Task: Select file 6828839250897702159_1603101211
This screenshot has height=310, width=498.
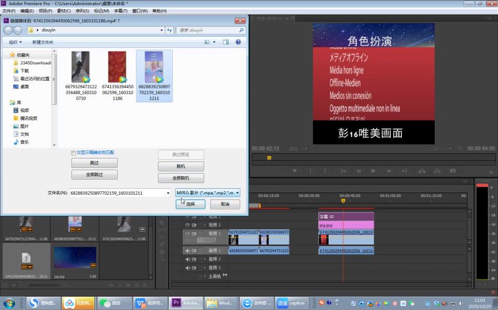Action: coord(154,76)
